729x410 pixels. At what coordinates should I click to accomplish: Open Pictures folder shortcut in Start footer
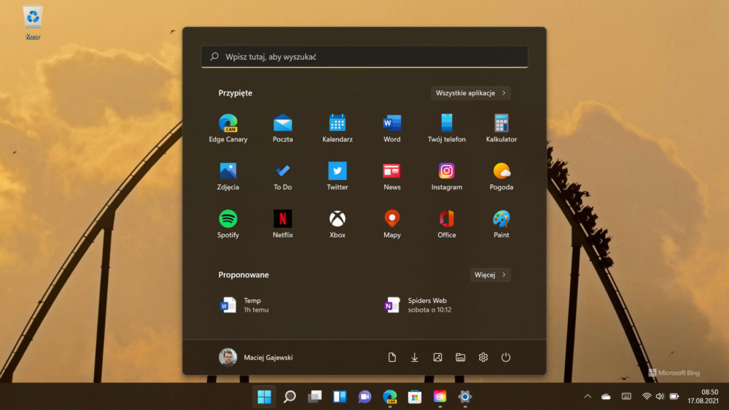click(x=437, y=357)
